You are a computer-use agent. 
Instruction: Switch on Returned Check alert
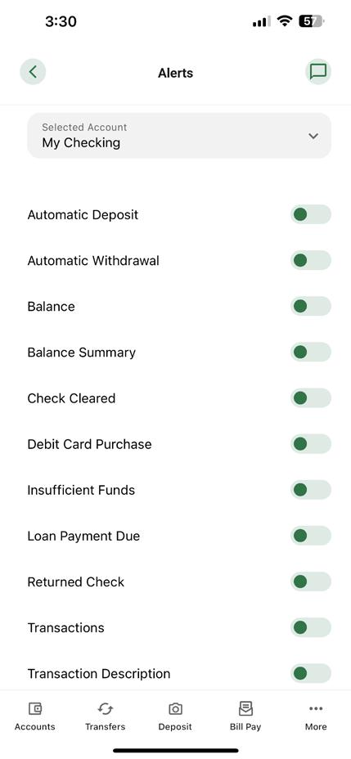pyautogui.click(x=311, y=582)
